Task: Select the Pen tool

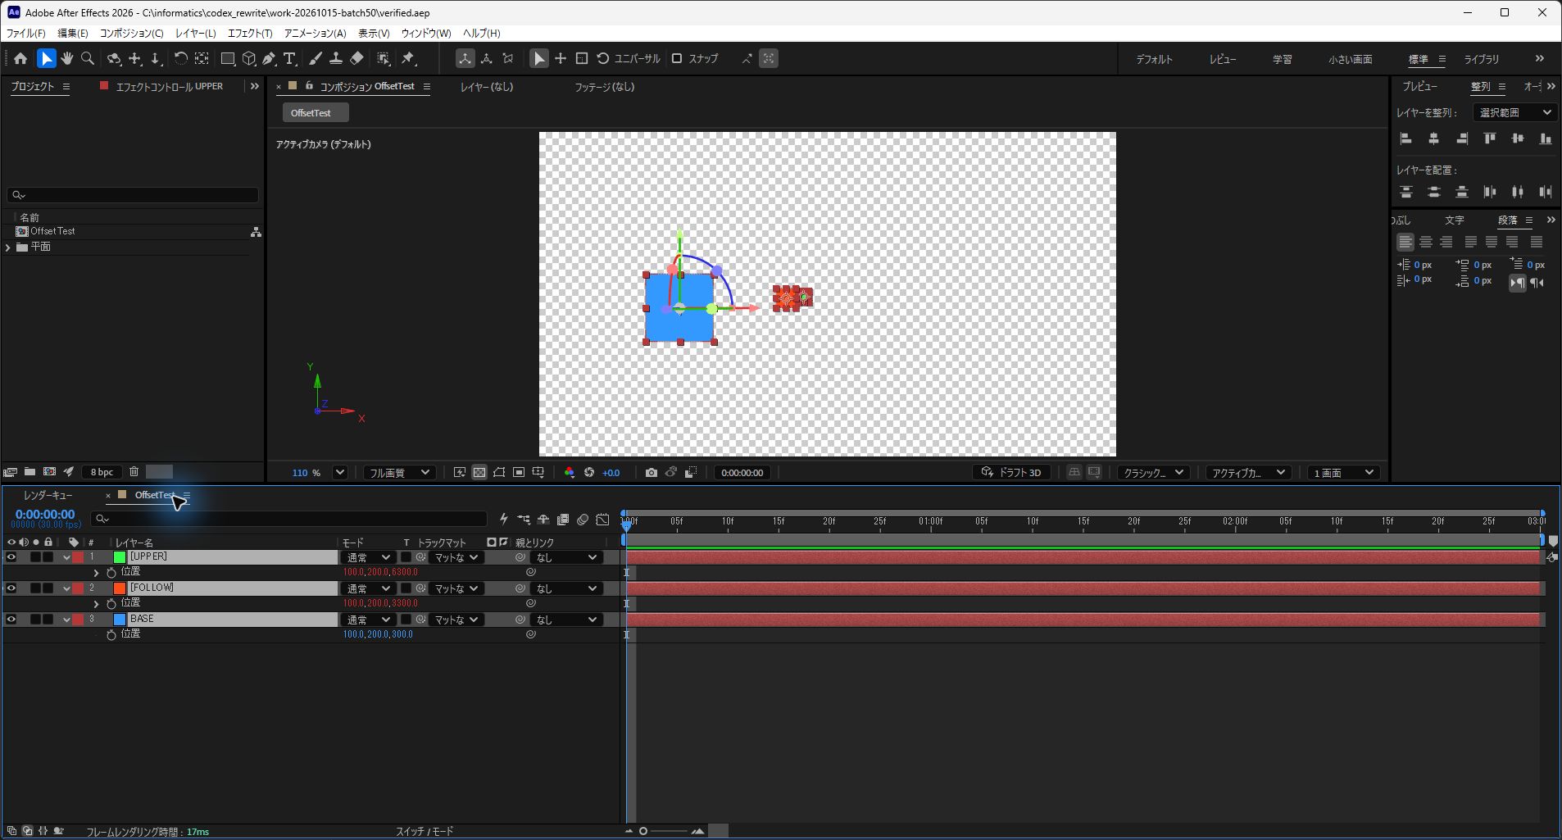Action: coord(269,58)
